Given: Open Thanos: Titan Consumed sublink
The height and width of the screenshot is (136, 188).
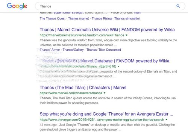Looking at the screenshot, I should [x=104, y=50].
